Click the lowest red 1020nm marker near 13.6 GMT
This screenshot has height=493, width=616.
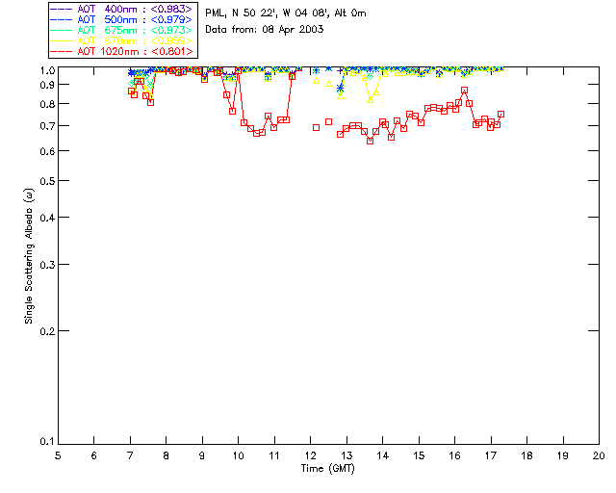[370, 141]
